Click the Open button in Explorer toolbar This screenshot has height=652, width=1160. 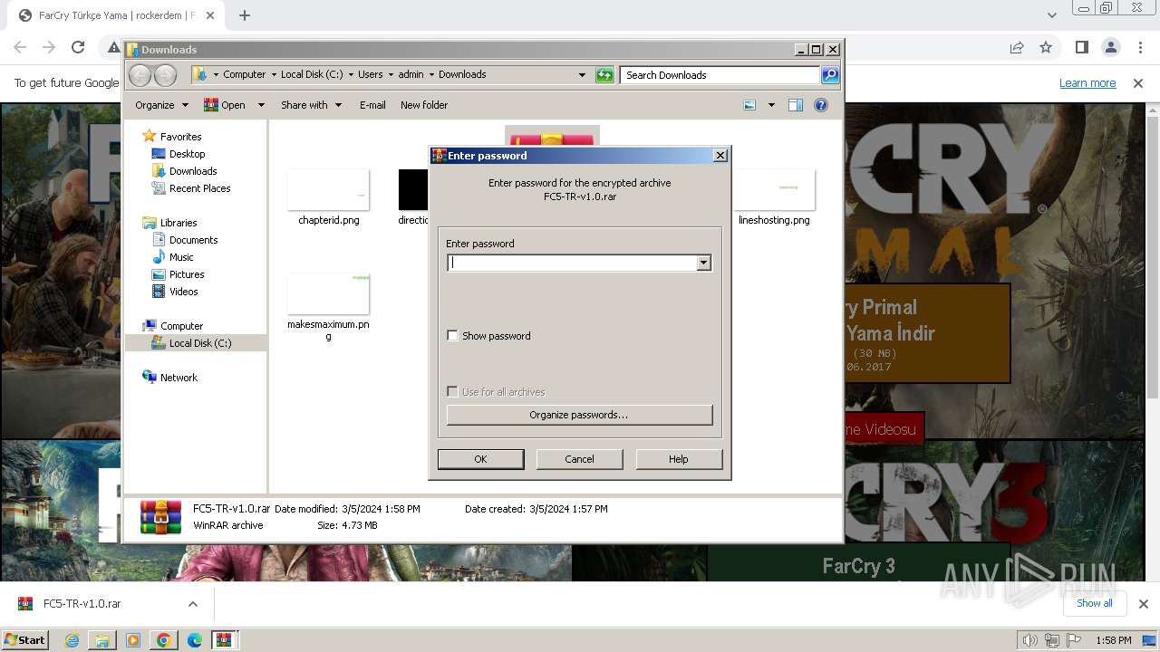(x=225, y=105)
